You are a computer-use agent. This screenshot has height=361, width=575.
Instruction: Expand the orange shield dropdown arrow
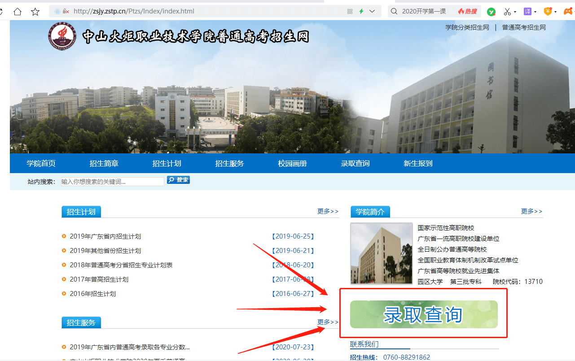(555, 12)
